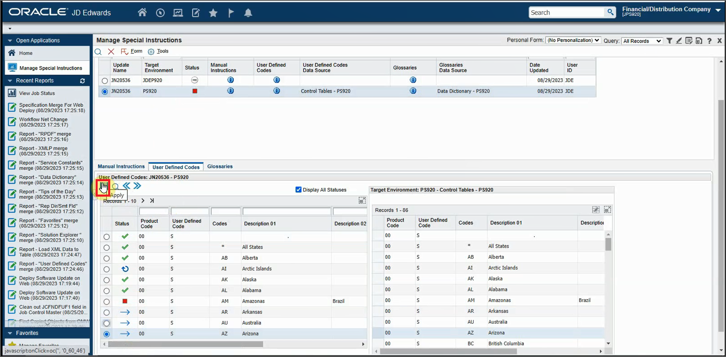Click the Apply icon in User Defined Codes toolbar
726x357 pixels.
click(103, 187)
